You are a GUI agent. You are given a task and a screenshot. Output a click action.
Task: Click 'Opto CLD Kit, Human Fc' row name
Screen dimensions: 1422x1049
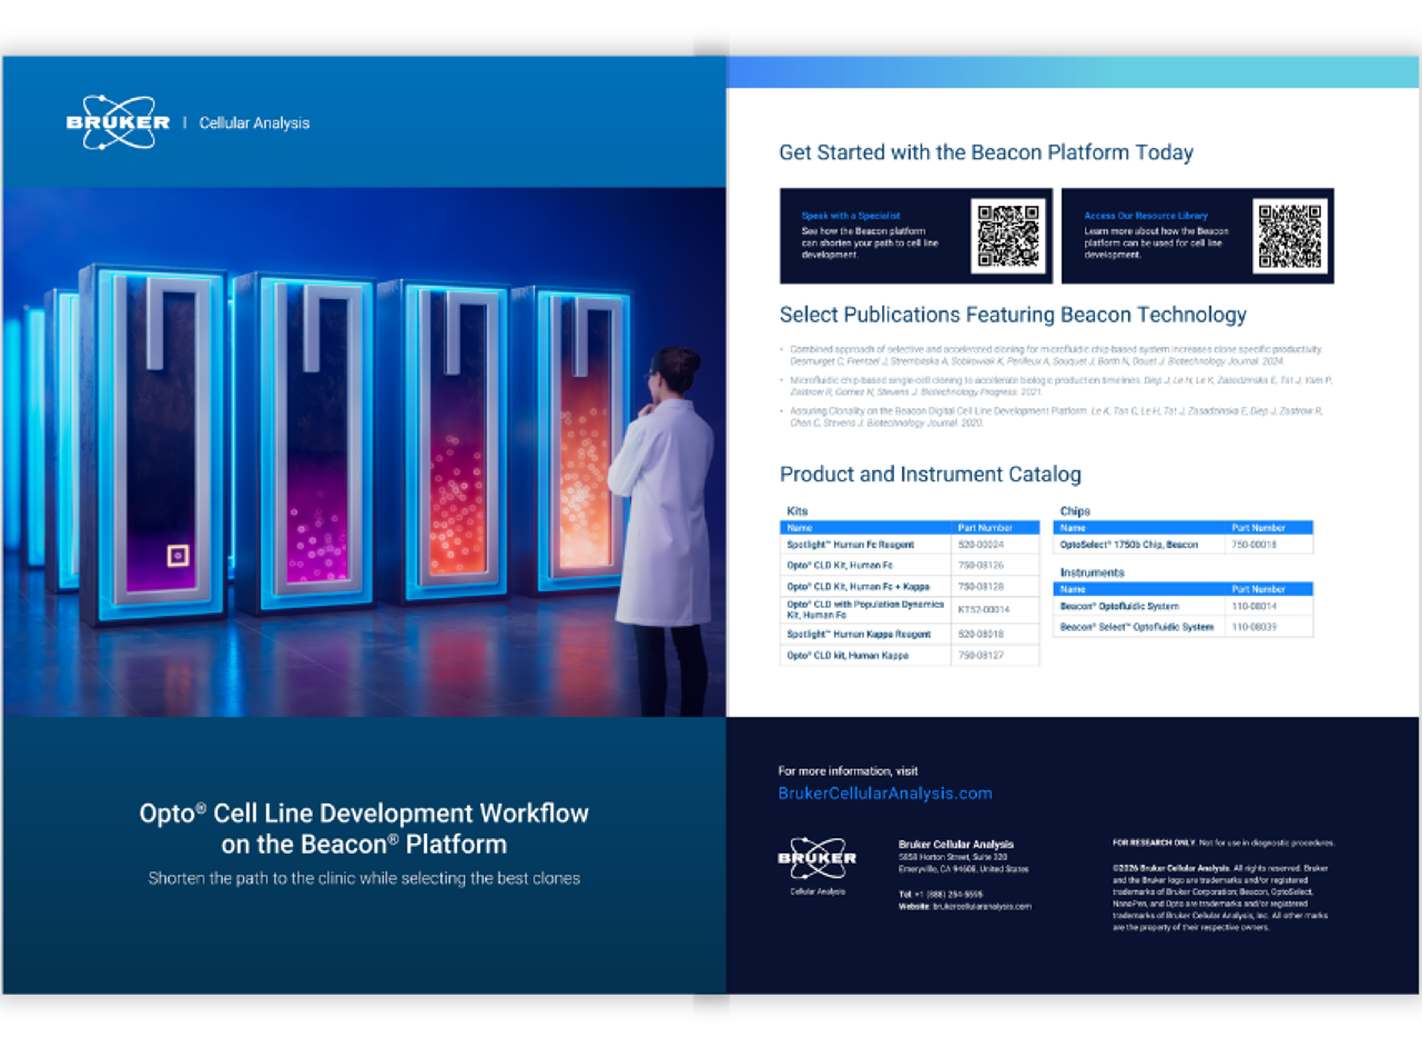pyautogui.click(x=839, y=565)
